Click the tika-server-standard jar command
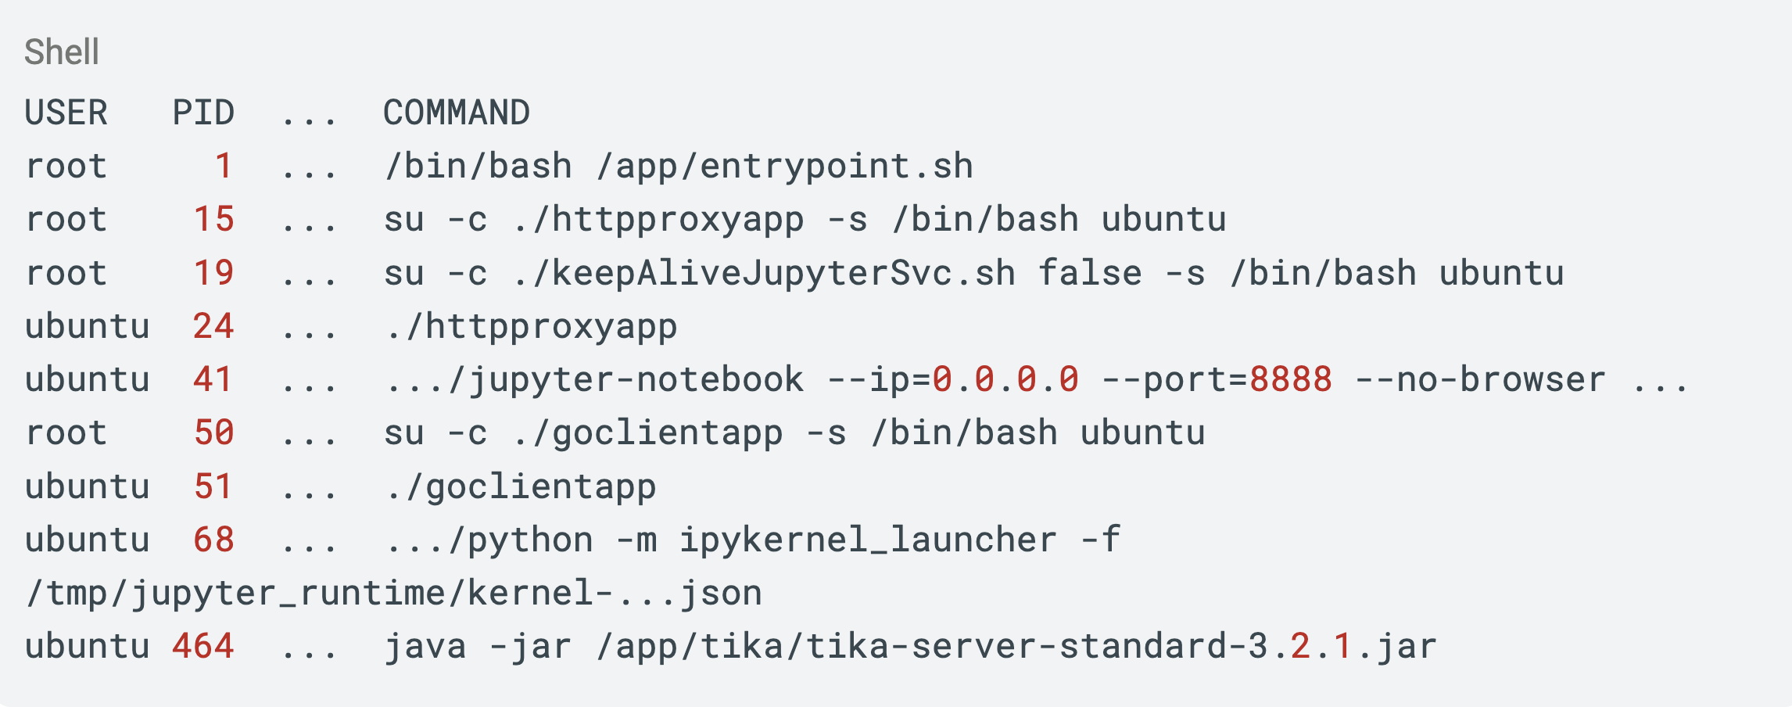This screenshot has height=707, width=1792. (x=910, y=646)
